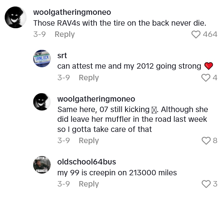The width and height of the screenshot is (219, 197).
Task: Visit srt's profile via username
Action: [x=62, y=56]
